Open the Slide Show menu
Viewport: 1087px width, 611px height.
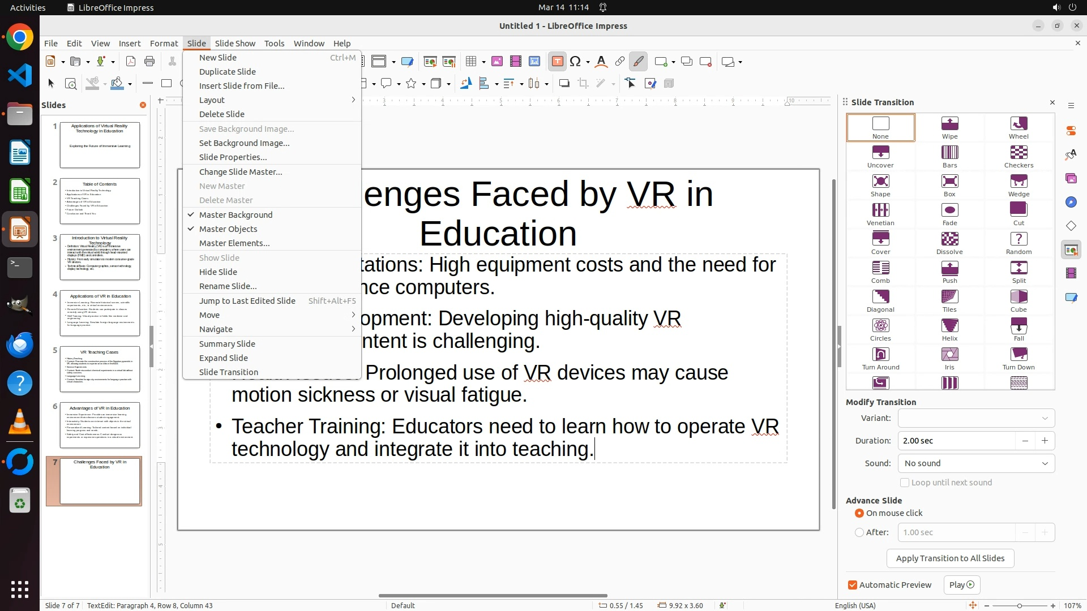(235, 44)
